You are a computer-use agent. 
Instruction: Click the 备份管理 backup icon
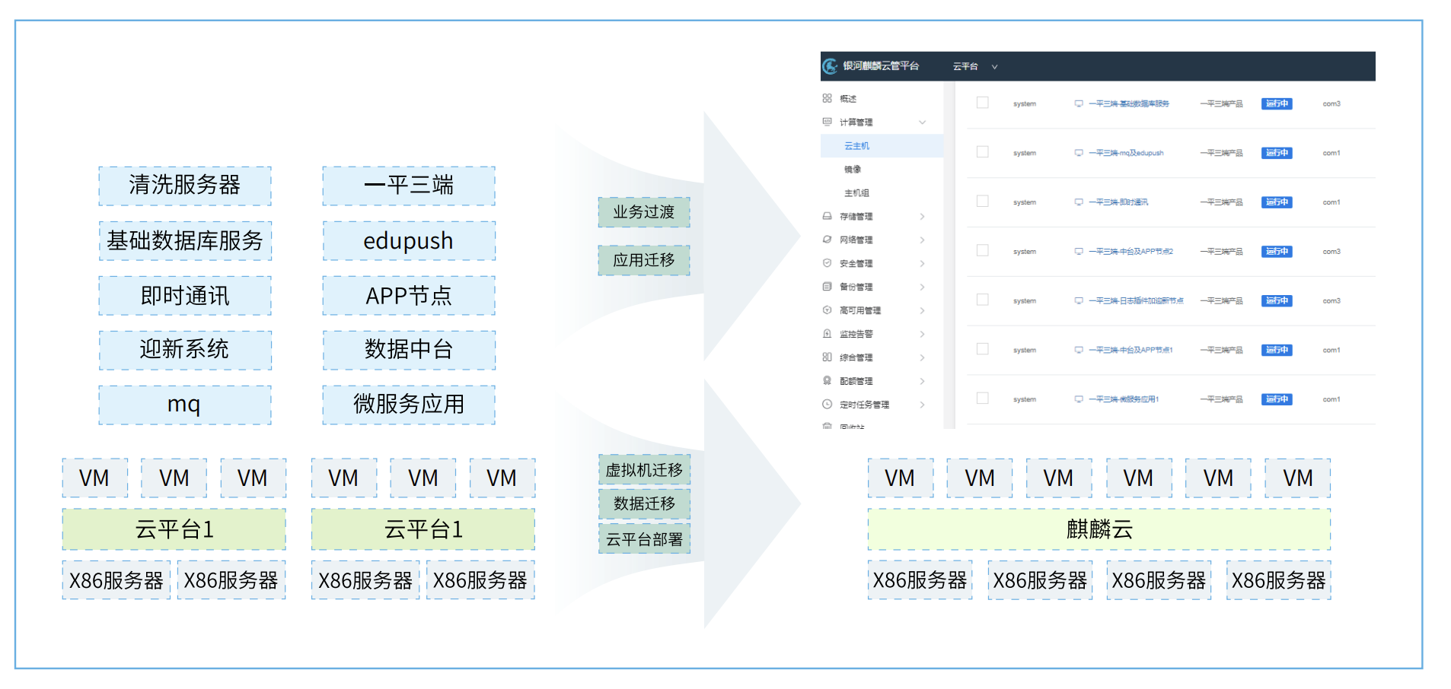[827, 287]
